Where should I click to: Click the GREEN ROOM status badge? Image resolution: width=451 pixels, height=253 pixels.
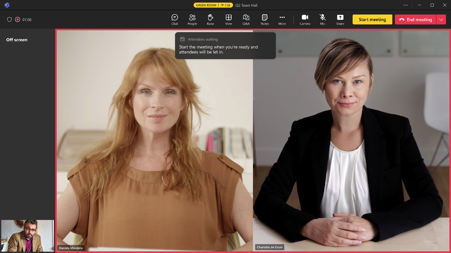[213, 5]
